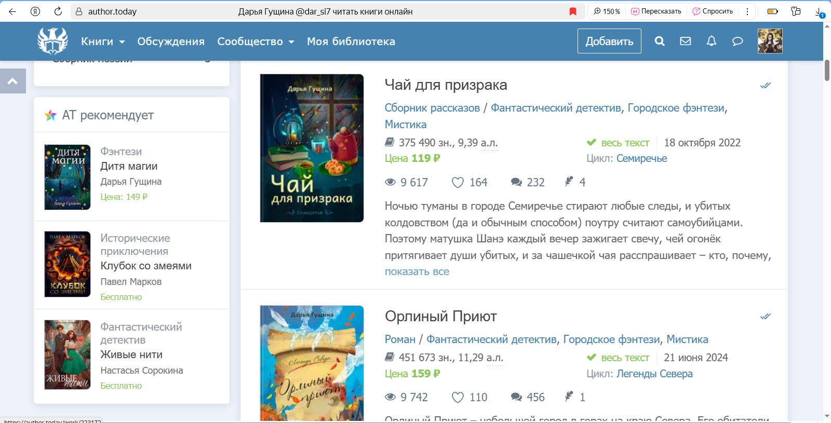
Task: Click the page vertical scrollbar thumb
Action: pos(827,70)
